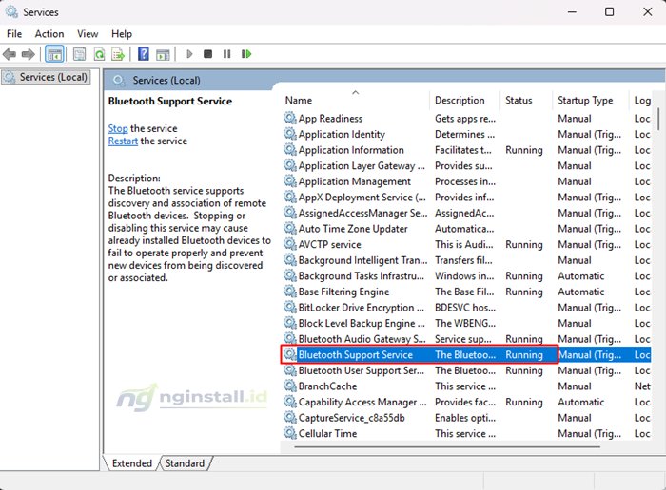
Task: Click the Back arrow toolbar icon
Action: [10, 54]
